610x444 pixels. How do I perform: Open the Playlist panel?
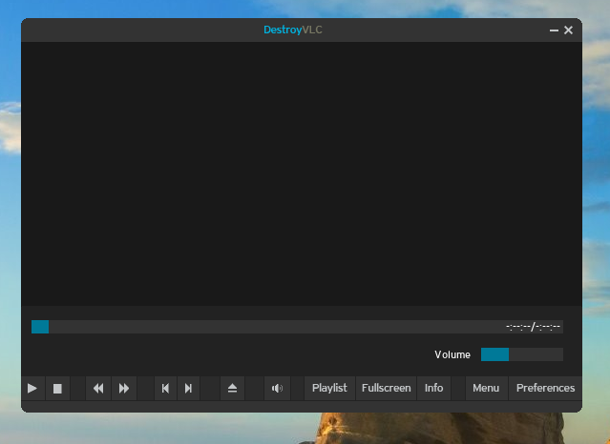(x=329, y=388)
